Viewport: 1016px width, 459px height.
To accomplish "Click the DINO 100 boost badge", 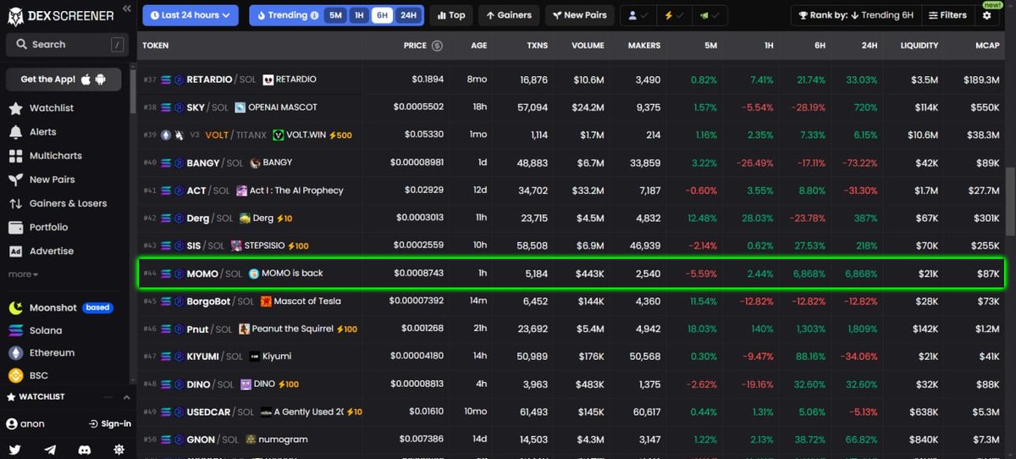I will tap(288, 384).
